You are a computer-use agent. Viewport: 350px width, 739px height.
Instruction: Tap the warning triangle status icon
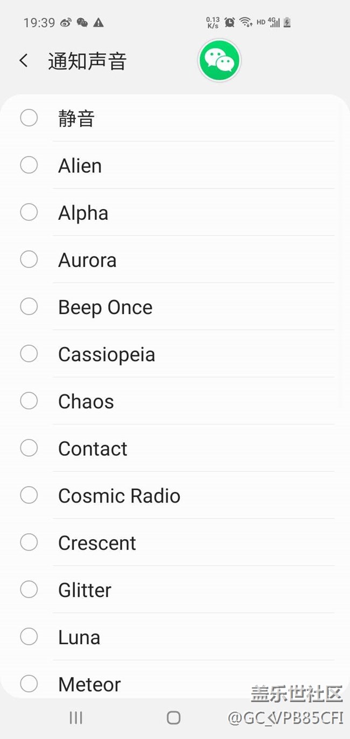point(98,23)
